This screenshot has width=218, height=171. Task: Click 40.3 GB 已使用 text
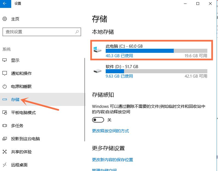pyautogui.click(x=119, y=56)
